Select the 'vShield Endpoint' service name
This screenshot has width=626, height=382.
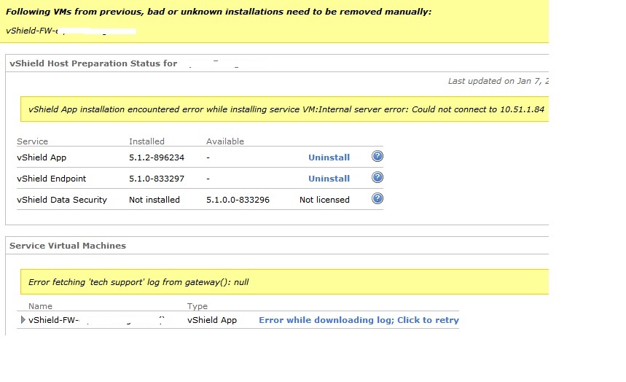pyautogui.click(x=52, y=179)
